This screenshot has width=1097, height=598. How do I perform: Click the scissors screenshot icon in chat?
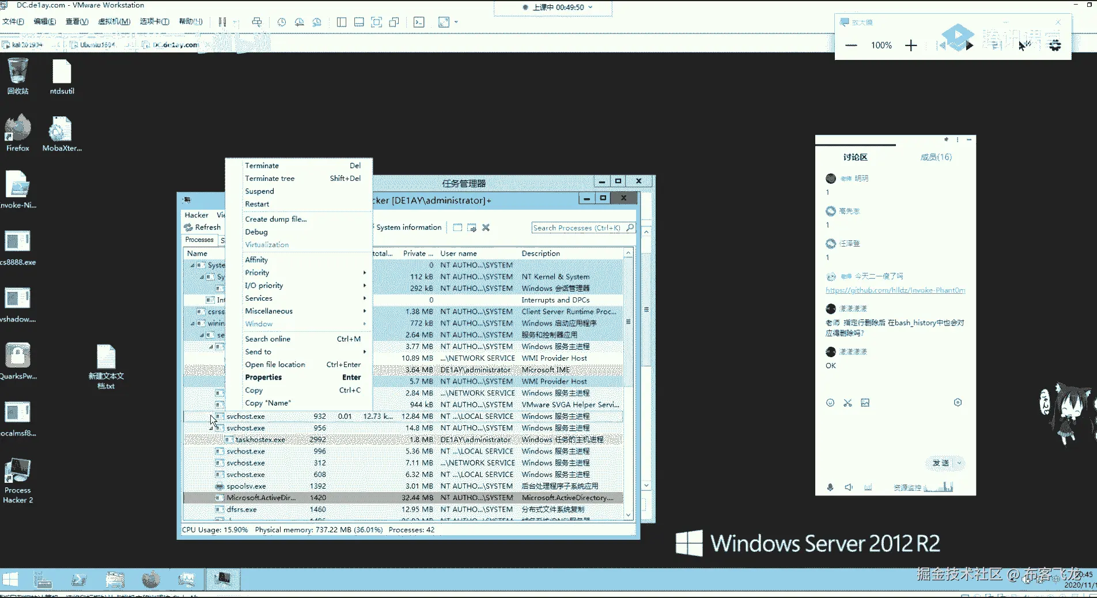pos(848,403)
